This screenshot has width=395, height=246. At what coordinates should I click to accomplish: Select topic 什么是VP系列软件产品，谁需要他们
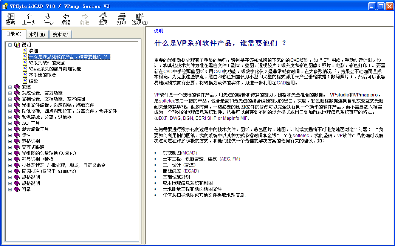pos(69,57)
